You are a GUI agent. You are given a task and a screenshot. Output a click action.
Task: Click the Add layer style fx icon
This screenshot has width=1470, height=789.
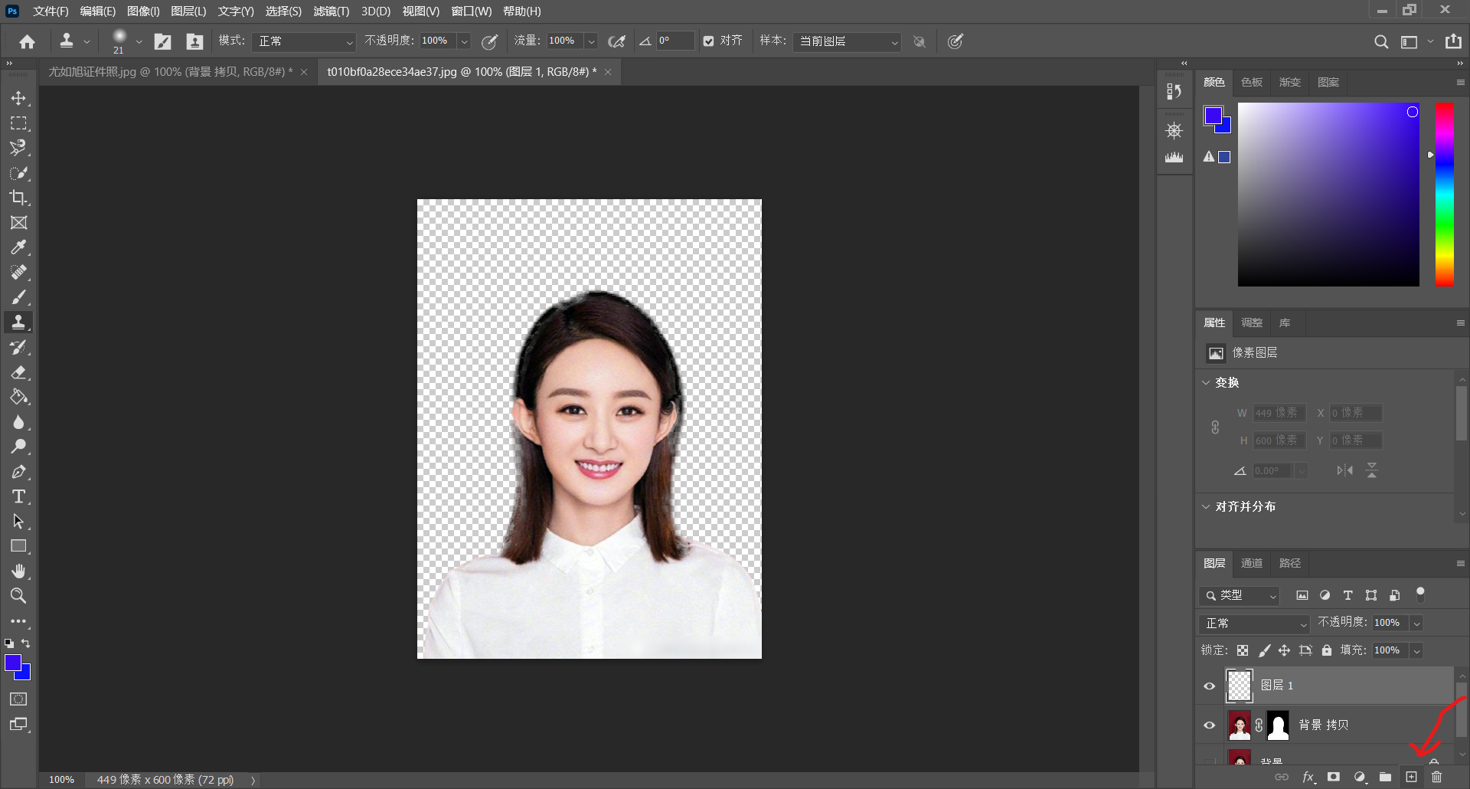tap(1309, 777)
